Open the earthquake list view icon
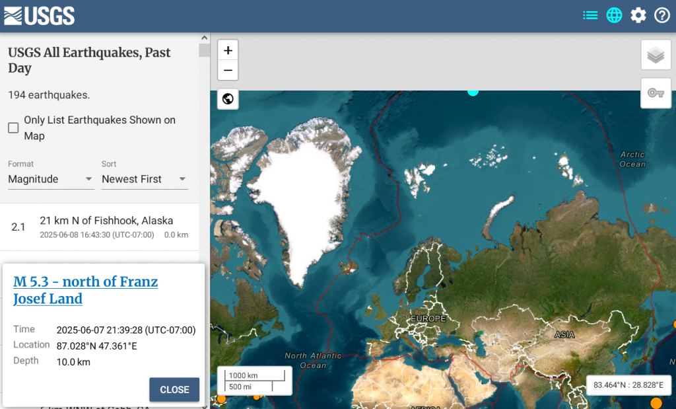Screen dimensions: 676x409 (590, 16)
